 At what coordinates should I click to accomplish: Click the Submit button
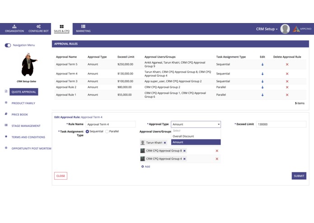[x=299, y=176]
